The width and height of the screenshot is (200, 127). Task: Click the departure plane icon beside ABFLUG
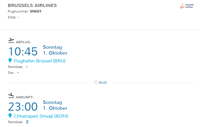pyautogui.click(x=11, y=40)
